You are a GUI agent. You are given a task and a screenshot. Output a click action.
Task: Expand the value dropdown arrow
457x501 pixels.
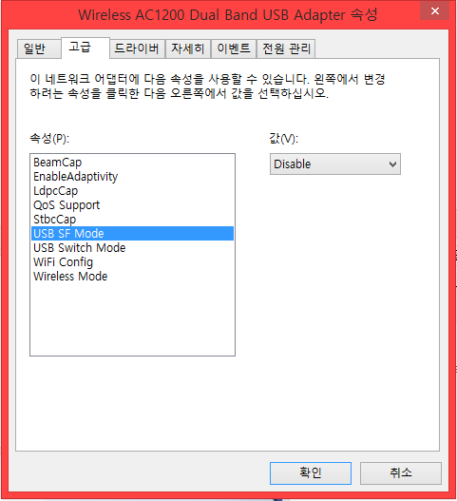pyautogui.click(x=392, y=164)
